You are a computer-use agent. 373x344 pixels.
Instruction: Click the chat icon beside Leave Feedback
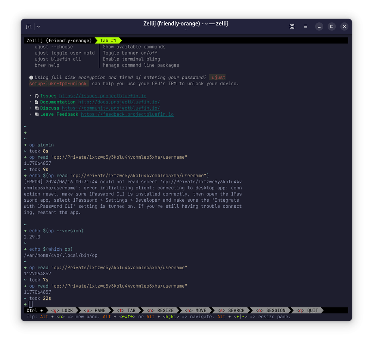click(x=36, y=114)
